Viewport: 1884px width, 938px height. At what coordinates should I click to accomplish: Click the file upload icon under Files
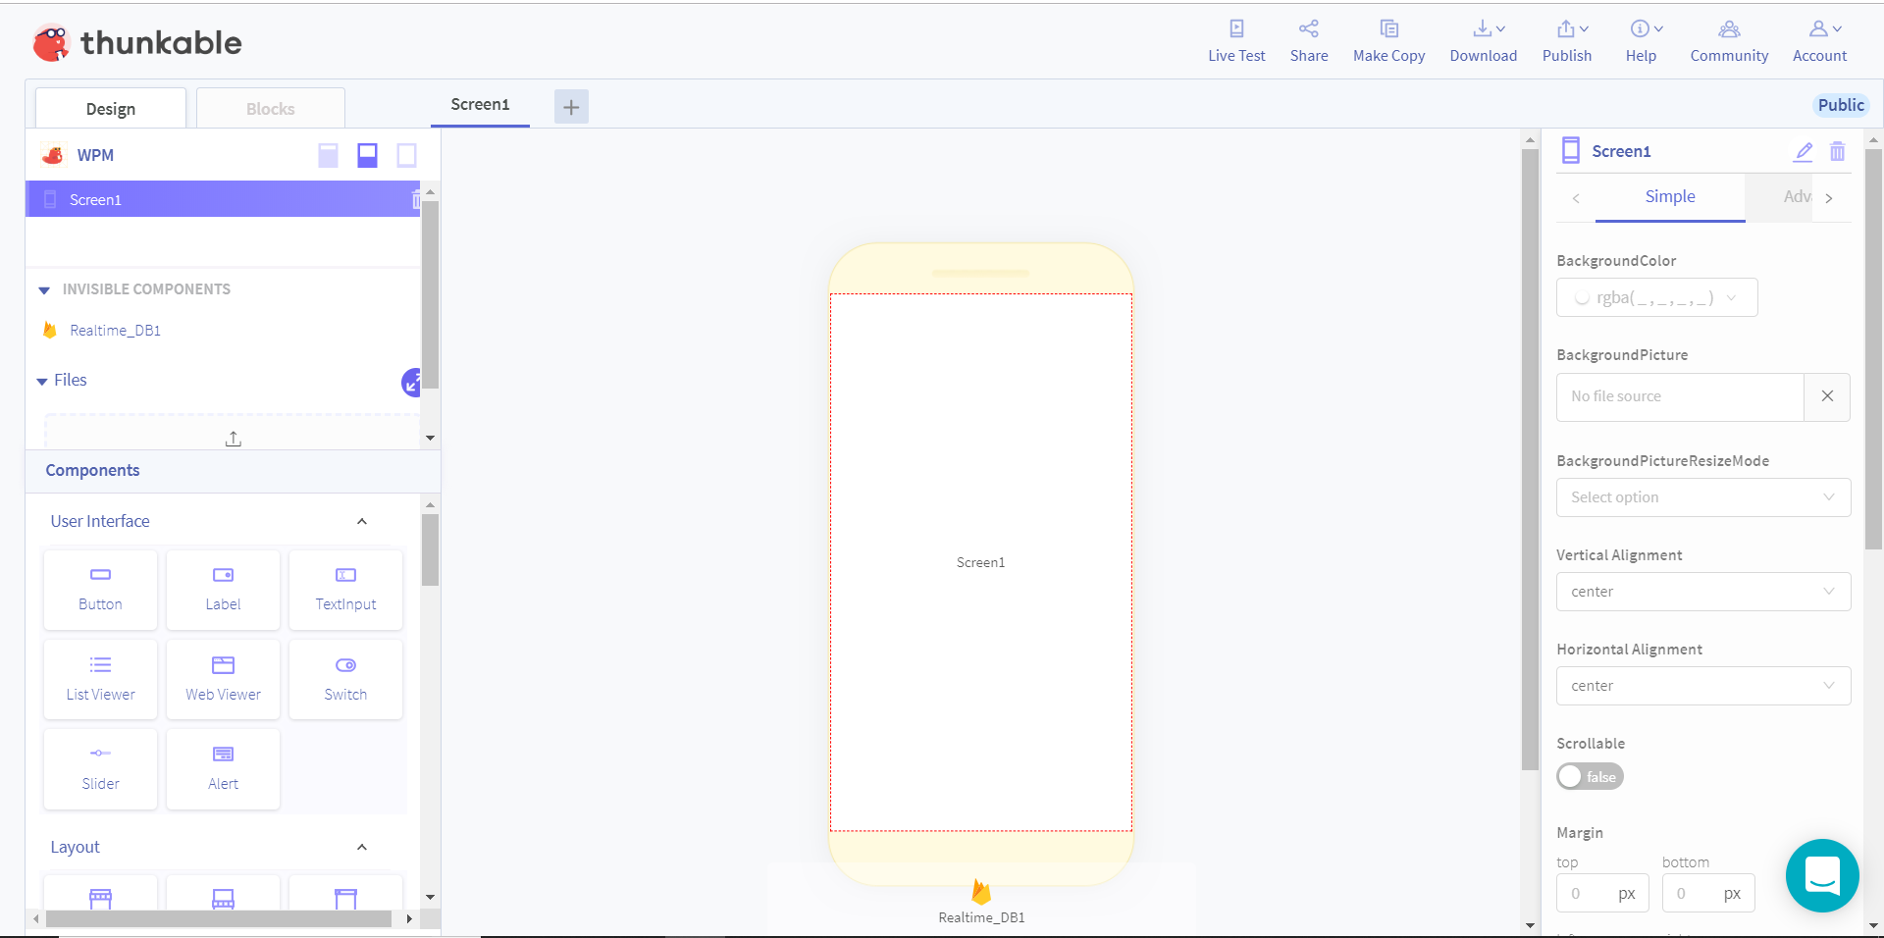(x=234, y=439)
